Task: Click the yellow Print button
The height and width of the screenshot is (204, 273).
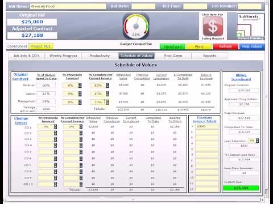Action: coord(198,46)
